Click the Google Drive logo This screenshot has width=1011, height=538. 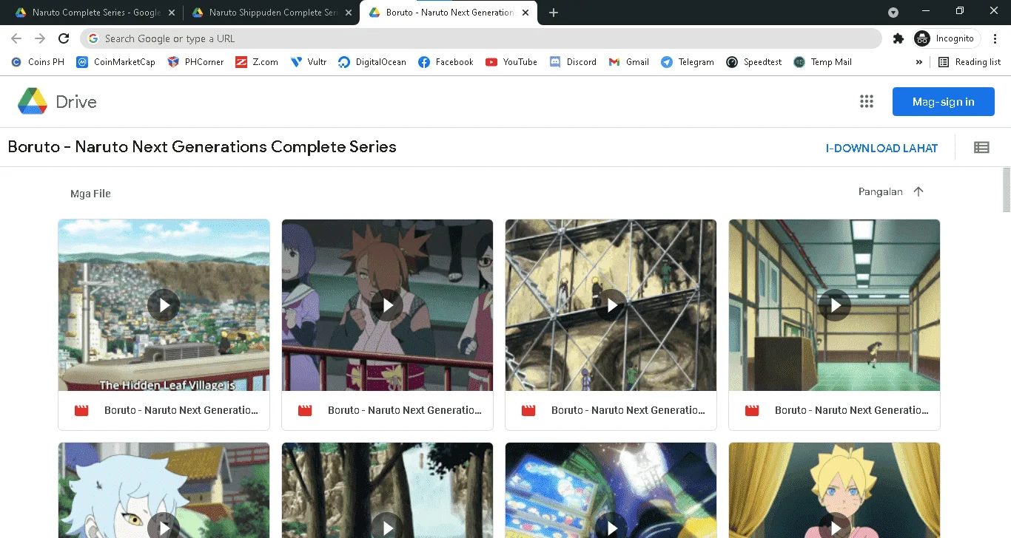pos(57,101)
